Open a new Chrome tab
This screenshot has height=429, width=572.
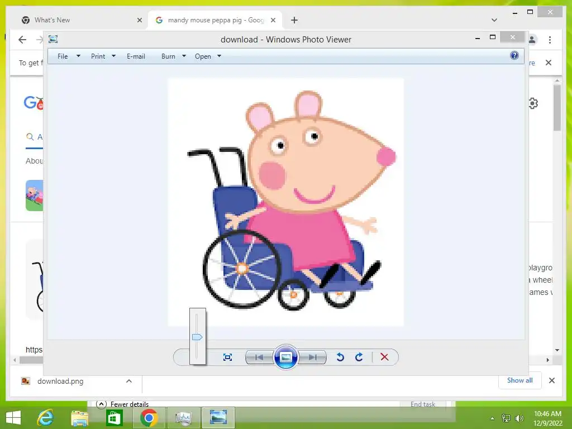tap(294, 20)
